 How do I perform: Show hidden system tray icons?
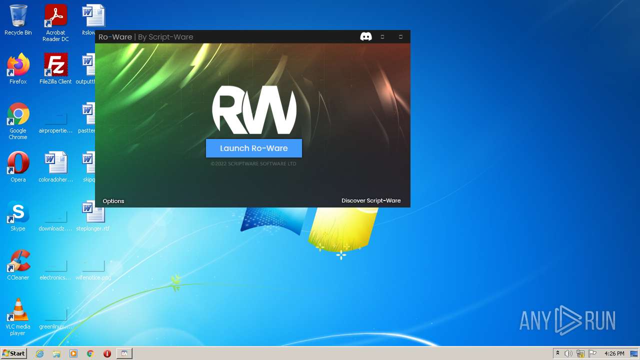tap(557, 353)
